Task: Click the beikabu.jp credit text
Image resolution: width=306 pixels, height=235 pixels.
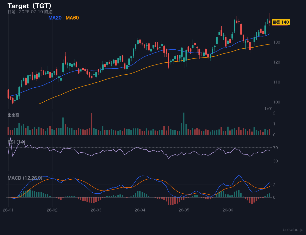Action: (x=293, y=230)
